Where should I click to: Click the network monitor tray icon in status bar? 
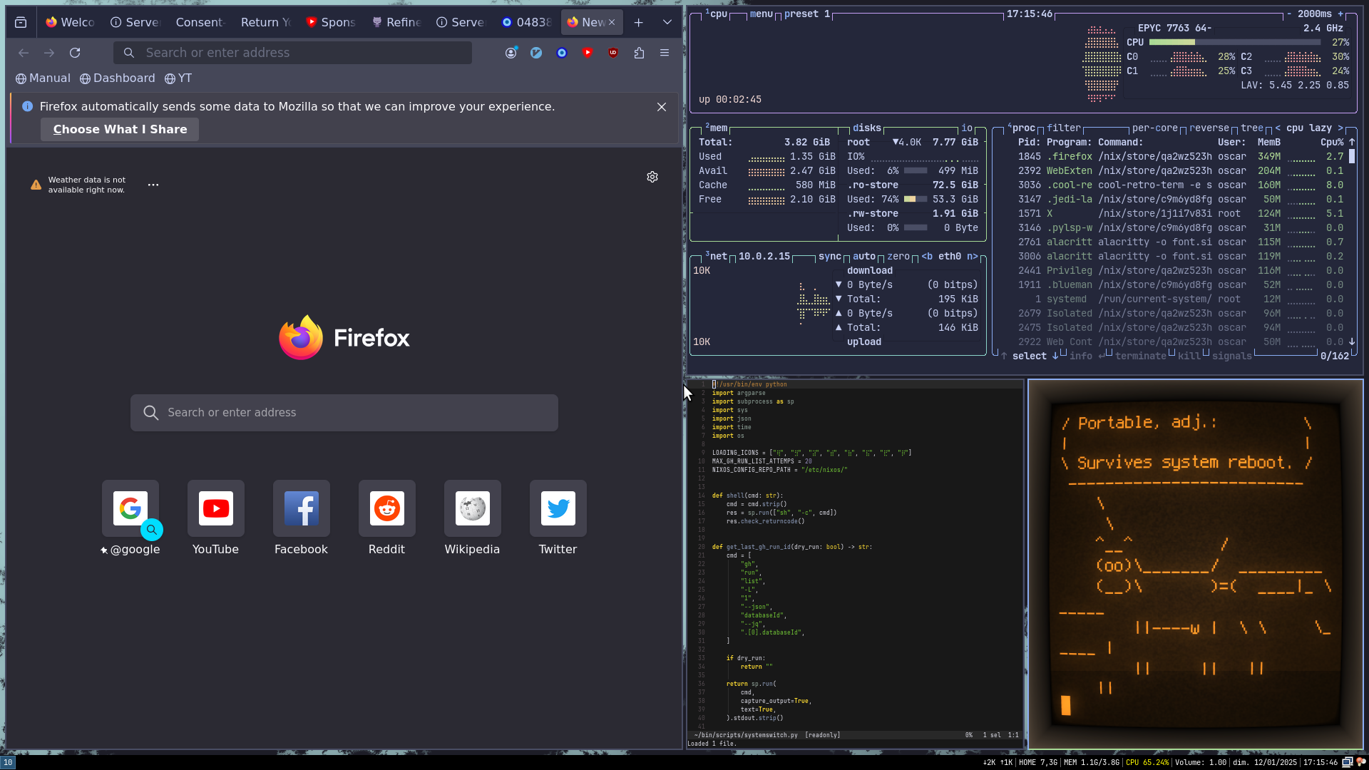[x=1348, y=762]
